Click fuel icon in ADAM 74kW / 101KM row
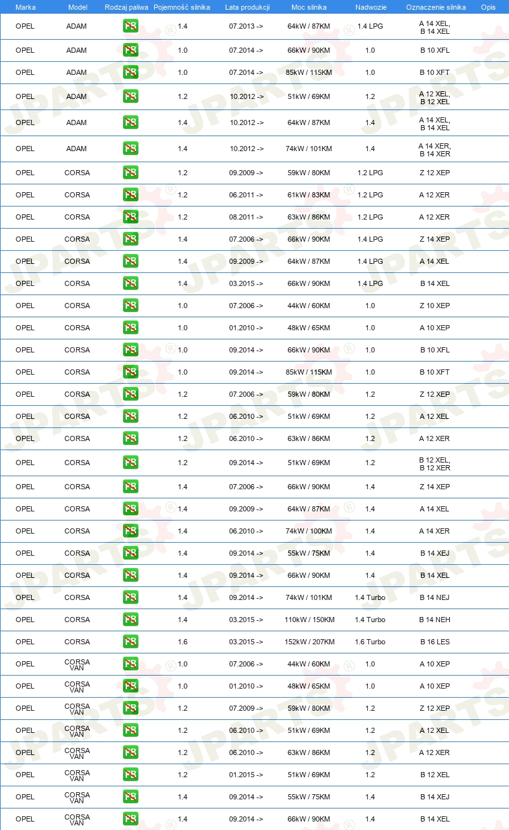 click(x=130, y=149)
